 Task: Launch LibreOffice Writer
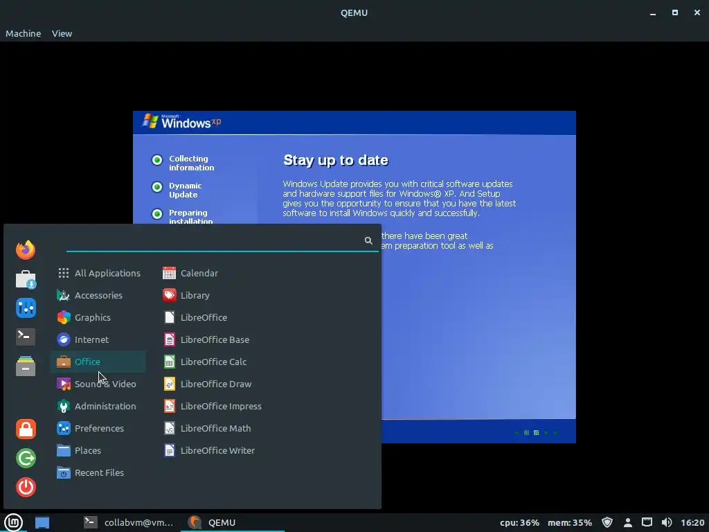(x=209, y=450)
